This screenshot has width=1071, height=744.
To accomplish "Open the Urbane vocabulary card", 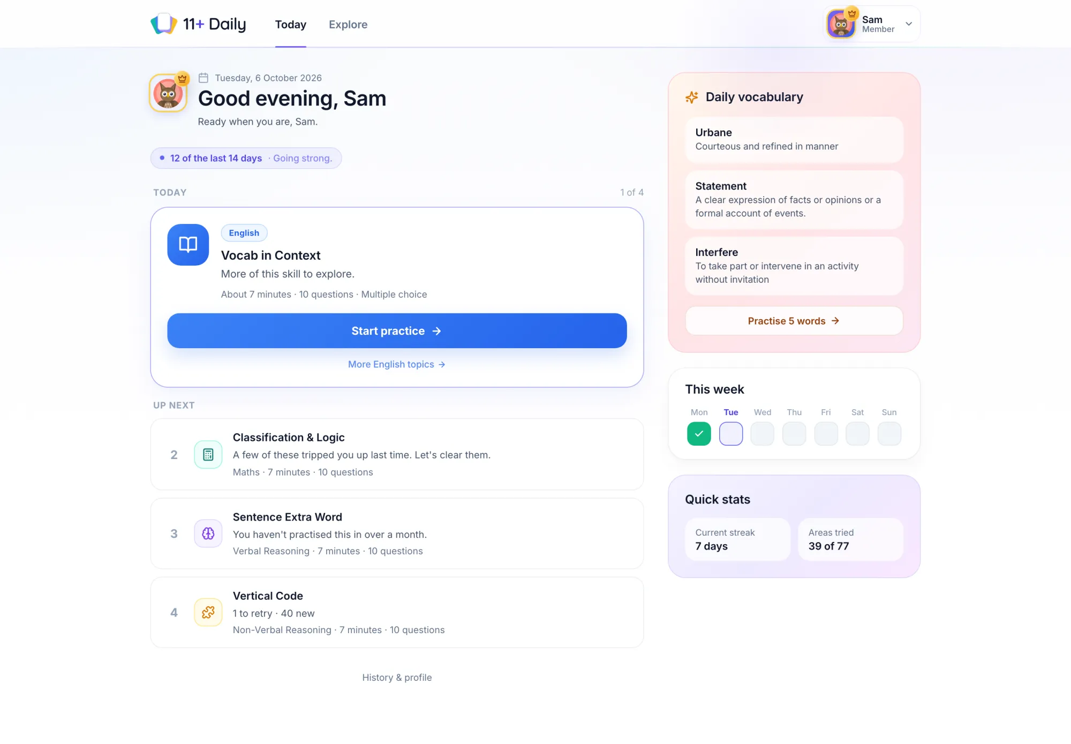I will pyautogui.click(x=794, y=139).
